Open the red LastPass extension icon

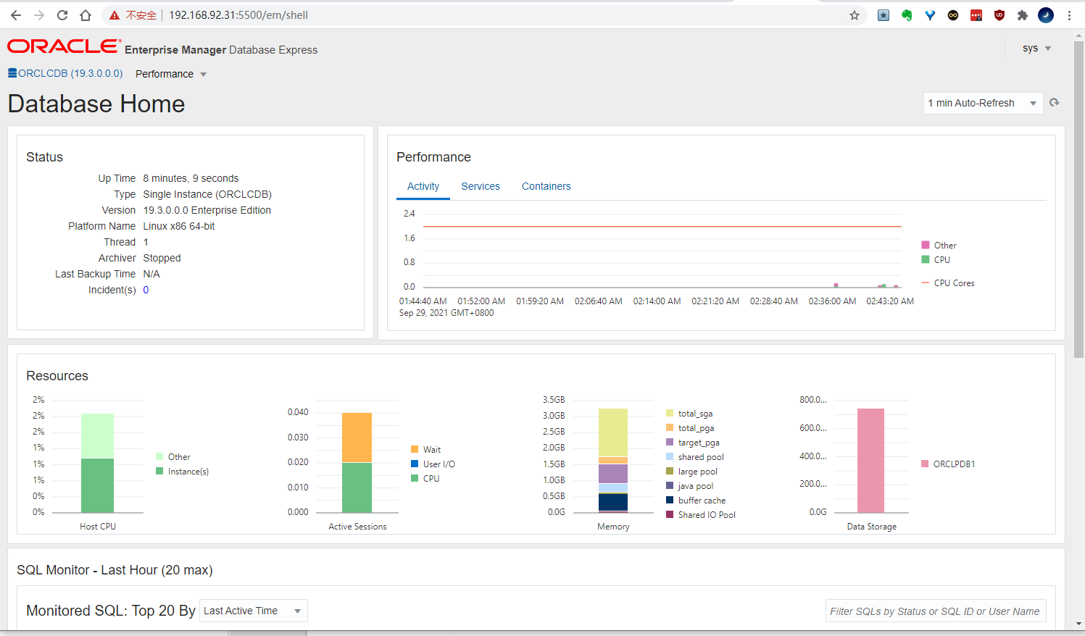pyautogui.click(x=976, y=15)
